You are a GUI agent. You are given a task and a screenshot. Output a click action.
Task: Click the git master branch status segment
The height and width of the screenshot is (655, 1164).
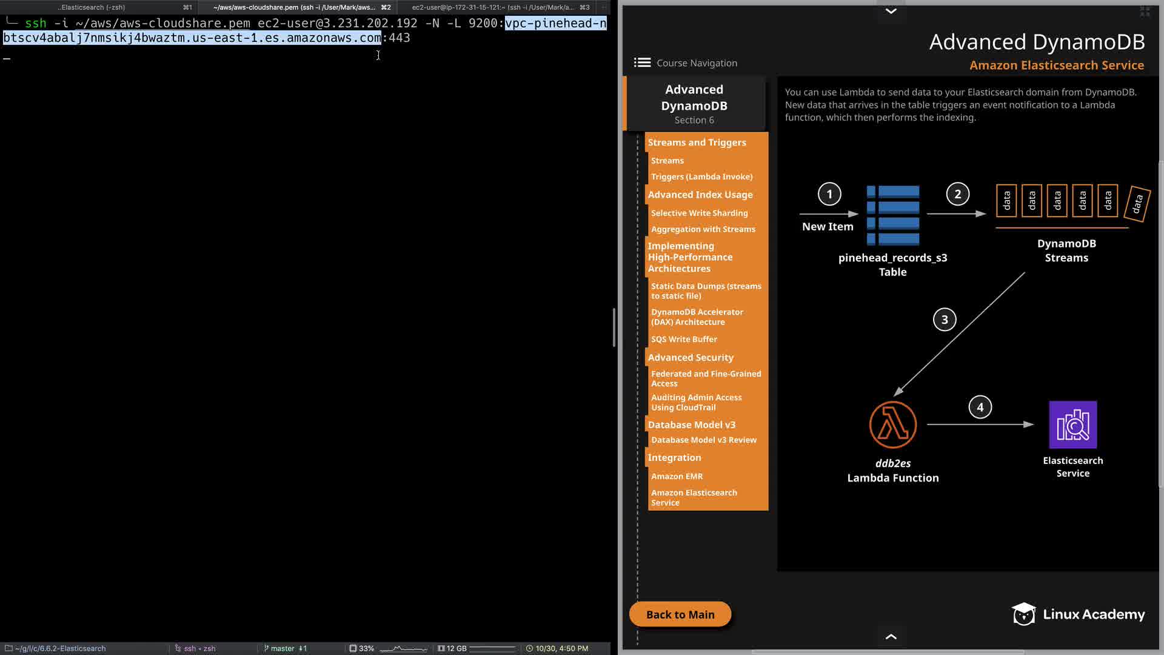tap(284, 648)
